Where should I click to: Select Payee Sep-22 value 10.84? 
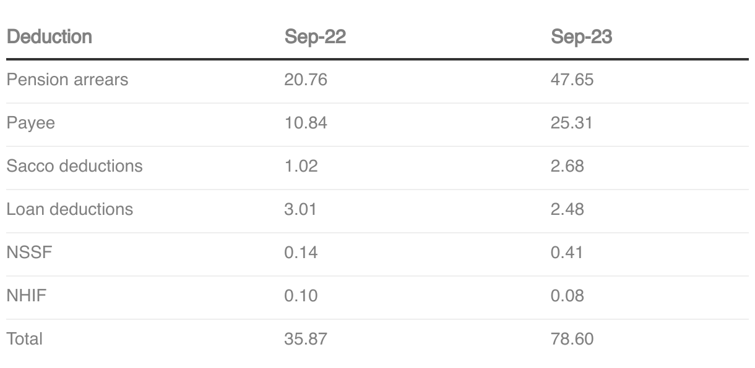pos(305,123)
